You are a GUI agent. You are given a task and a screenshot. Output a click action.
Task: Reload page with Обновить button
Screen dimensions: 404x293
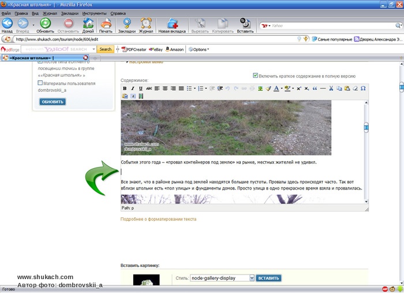(45, 25)
